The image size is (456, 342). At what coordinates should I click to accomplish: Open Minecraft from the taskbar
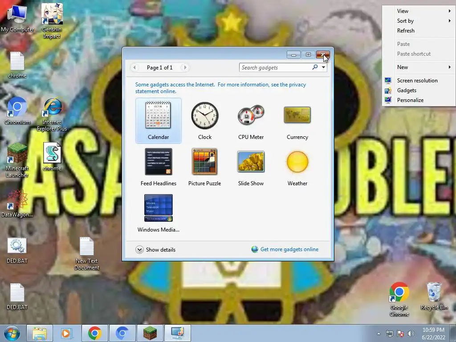point(150,333)
